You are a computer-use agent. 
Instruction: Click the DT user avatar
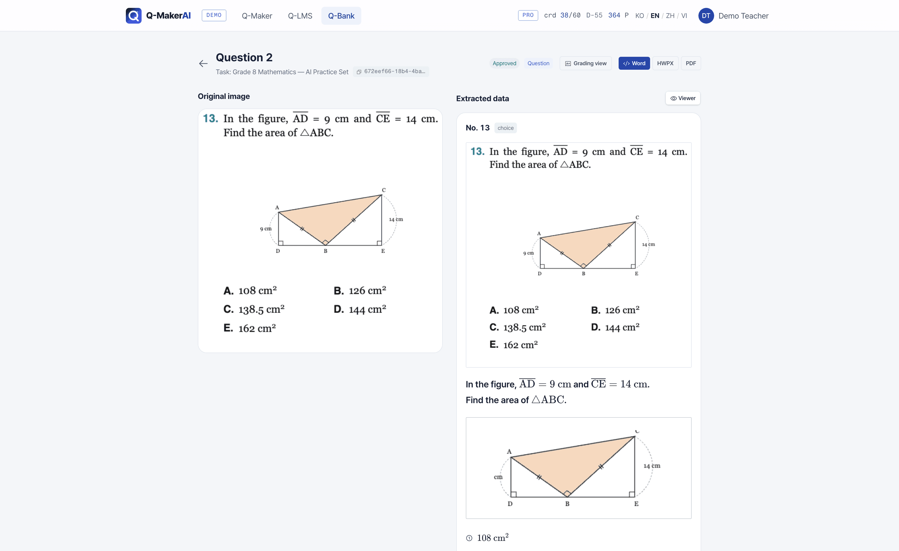706,16
